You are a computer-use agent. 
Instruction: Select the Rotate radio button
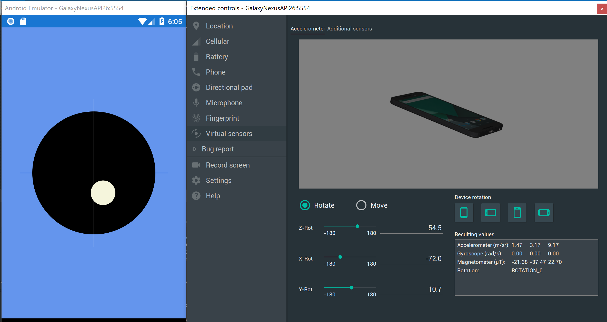pos(305,205)
